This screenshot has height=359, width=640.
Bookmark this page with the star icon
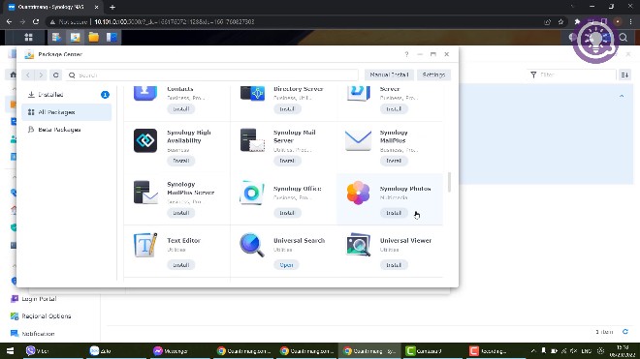click(x=560, y=22)
